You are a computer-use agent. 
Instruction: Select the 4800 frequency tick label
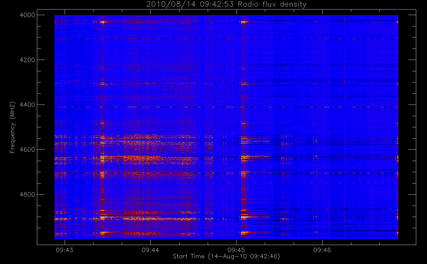(27, 195)
